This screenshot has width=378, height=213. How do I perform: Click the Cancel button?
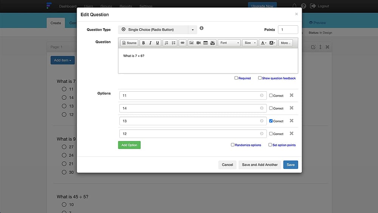pos(227,165)
